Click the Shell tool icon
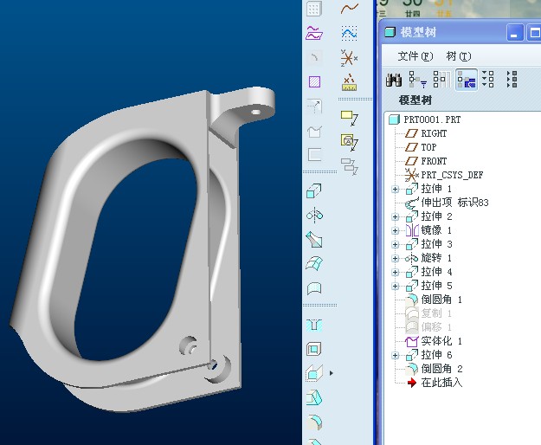 click(x=315, y=349)
